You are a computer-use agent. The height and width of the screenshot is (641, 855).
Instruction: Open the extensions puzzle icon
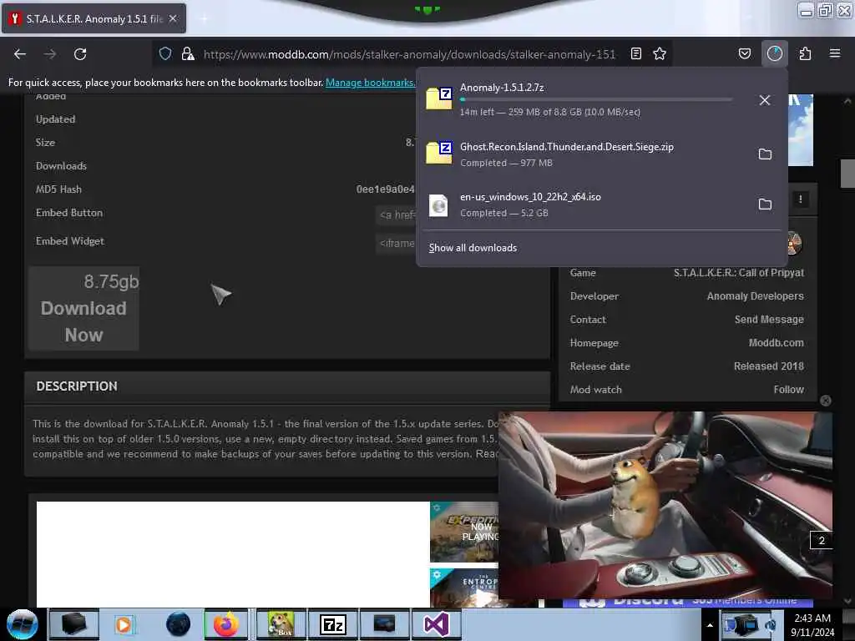(x=805, y=53)
